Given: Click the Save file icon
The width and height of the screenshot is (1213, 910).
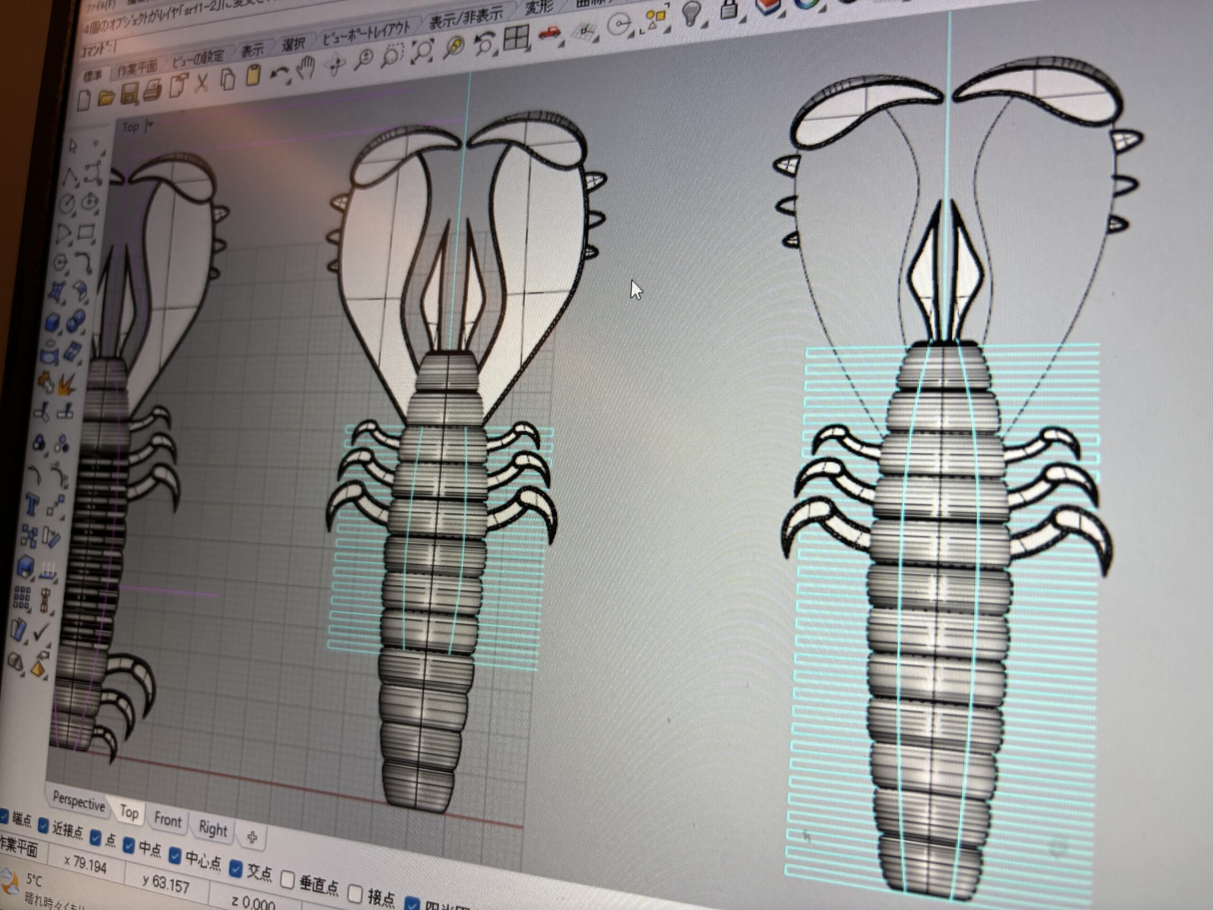Looking at the screenshot, I should 130,94.
